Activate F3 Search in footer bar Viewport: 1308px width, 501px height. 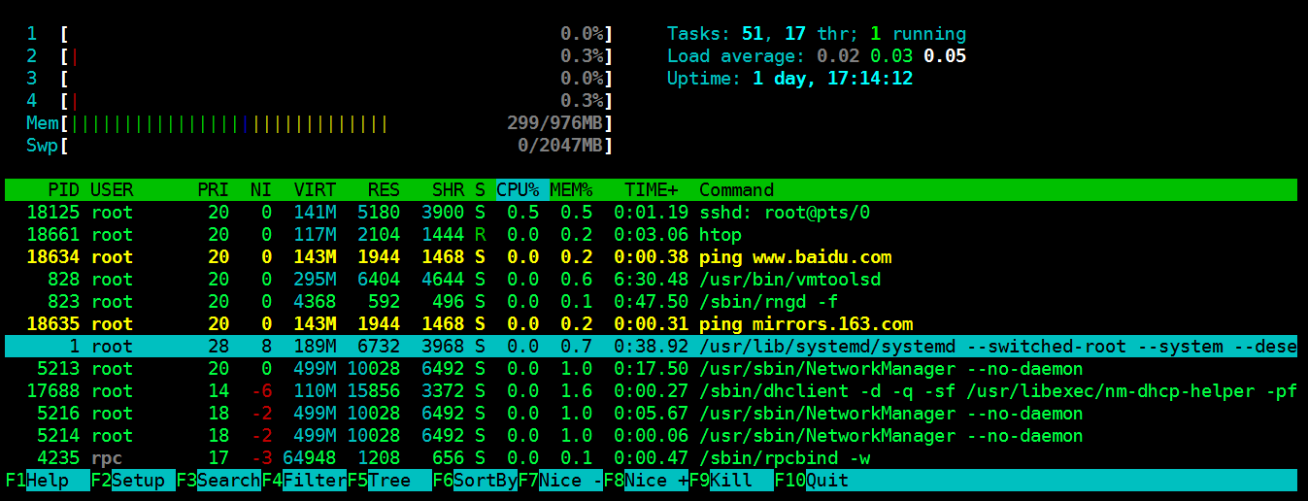(219, 481)
